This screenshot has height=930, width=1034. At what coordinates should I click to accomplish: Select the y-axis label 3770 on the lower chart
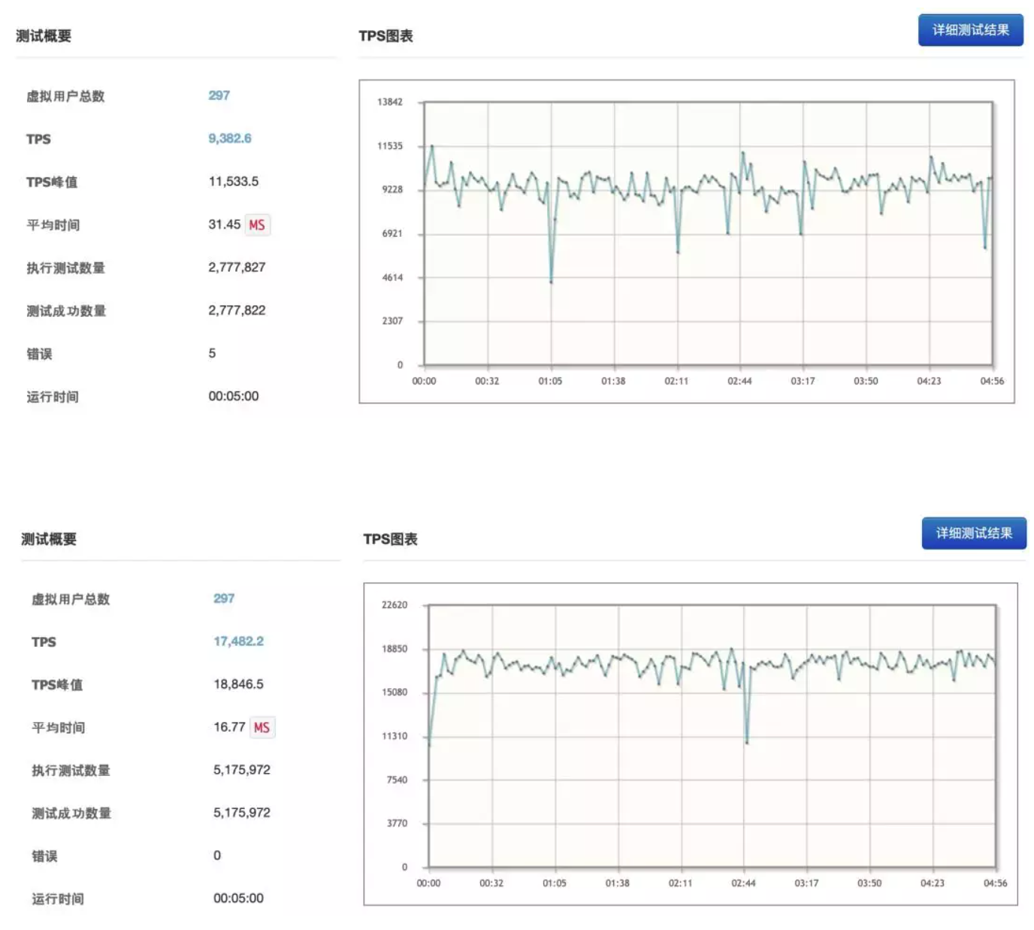point(397,823)
